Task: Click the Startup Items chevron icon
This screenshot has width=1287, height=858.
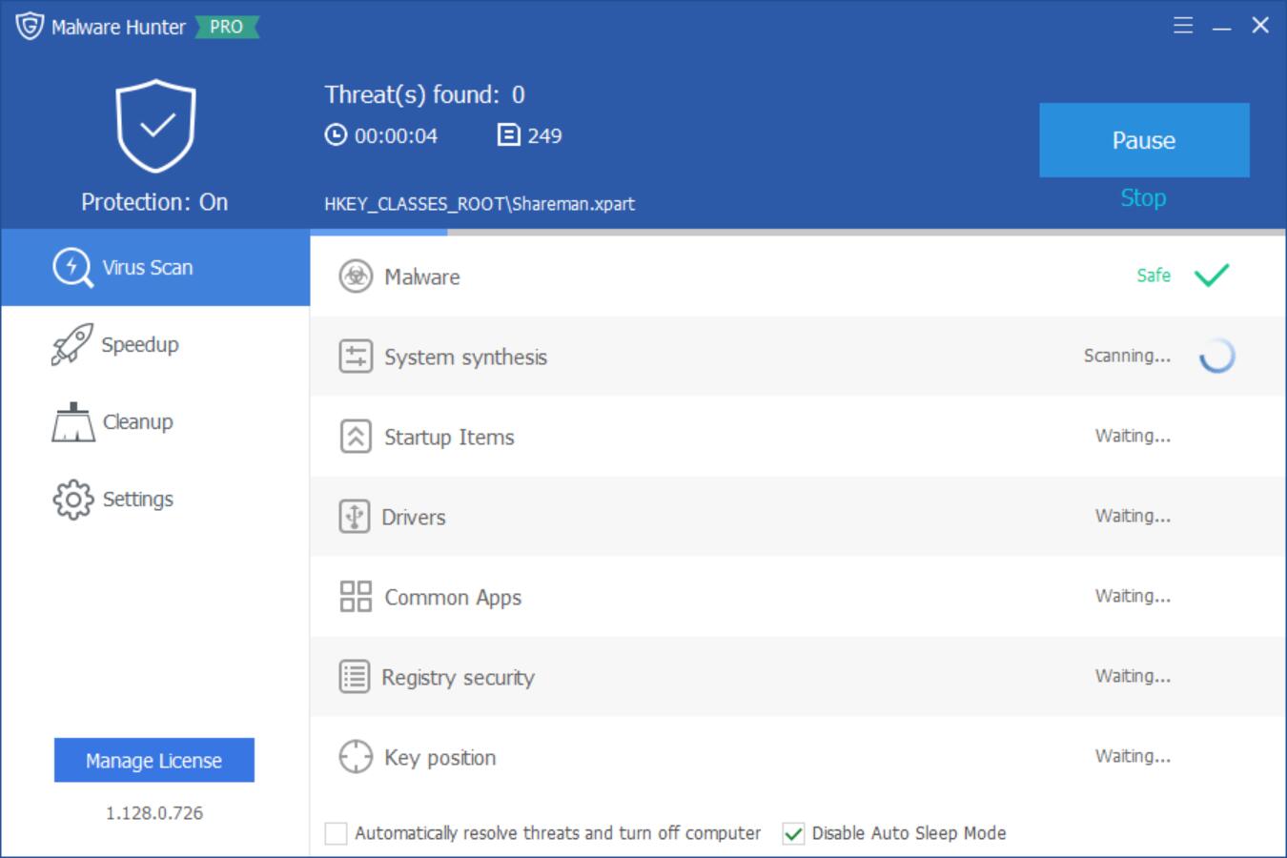Action: coord(354,437)
